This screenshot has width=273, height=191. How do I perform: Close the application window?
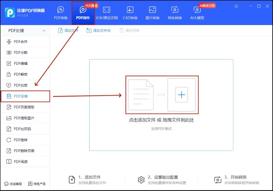tap(267, 6)
